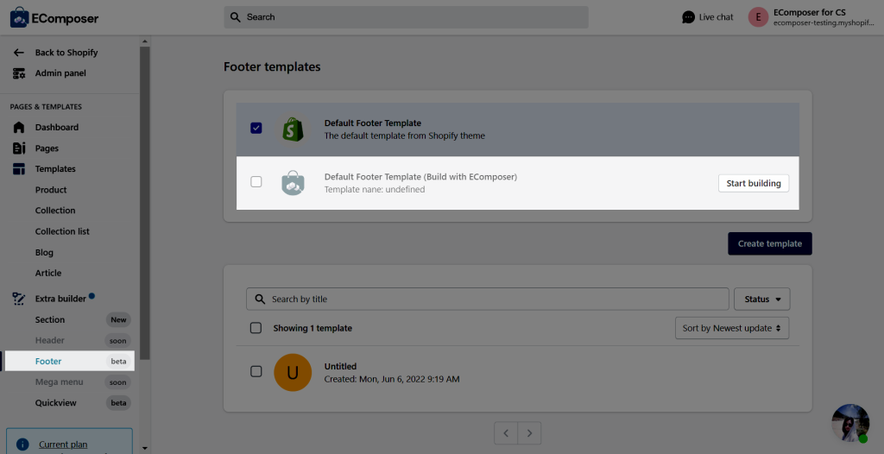Viewport: 884px width, 454px height.
Task: Check the Untitled template checkbox
Action: 256,371
